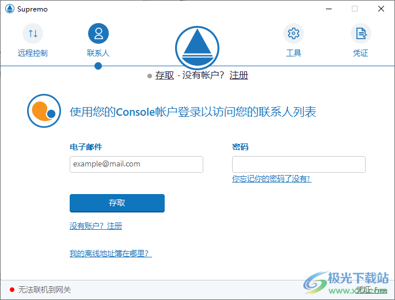The width and height of the screenshot is (395, 300).
Task: Open the 我的离线地址簿在哪里? link
Action: pos(111,253)
